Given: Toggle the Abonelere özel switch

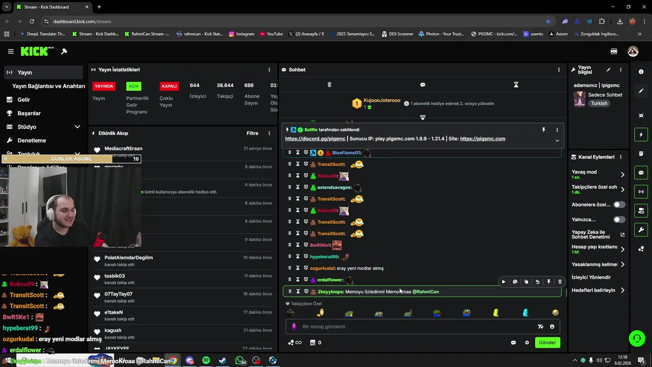Looking at the screenshot, I should tap(619, 204).
